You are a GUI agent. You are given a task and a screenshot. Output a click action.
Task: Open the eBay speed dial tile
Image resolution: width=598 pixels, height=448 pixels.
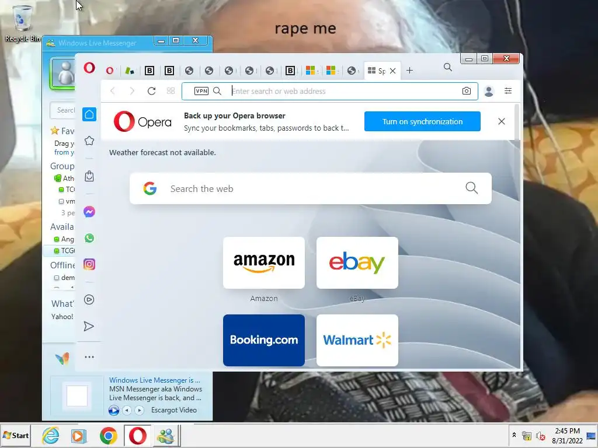click(357, 263)
